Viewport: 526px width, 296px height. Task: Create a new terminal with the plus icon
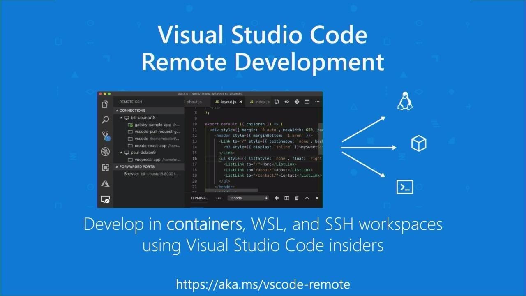(x=277, y=198)
